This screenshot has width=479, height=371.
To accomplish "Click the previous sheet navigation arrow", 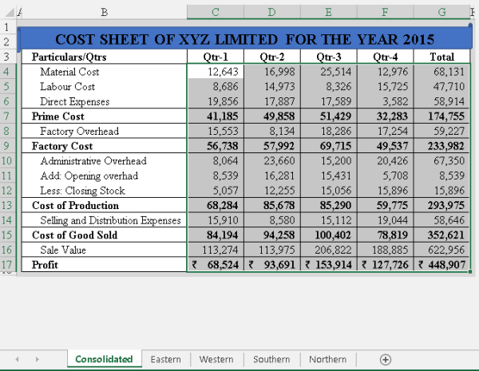I will coord(16,360).
